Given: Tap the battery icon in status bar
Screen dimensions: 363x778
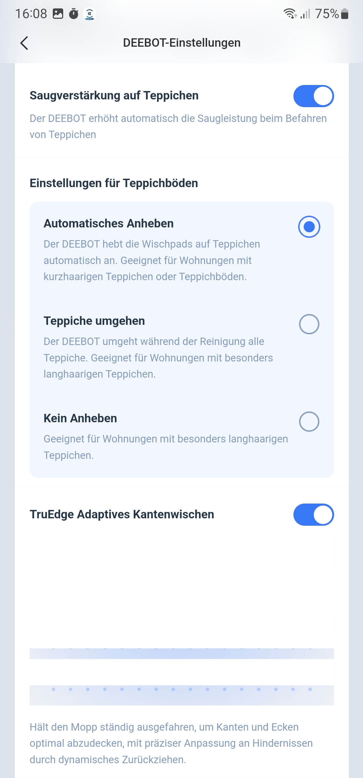Looking at the screenshot, I should pyautogui.click(x=345, y=14).
